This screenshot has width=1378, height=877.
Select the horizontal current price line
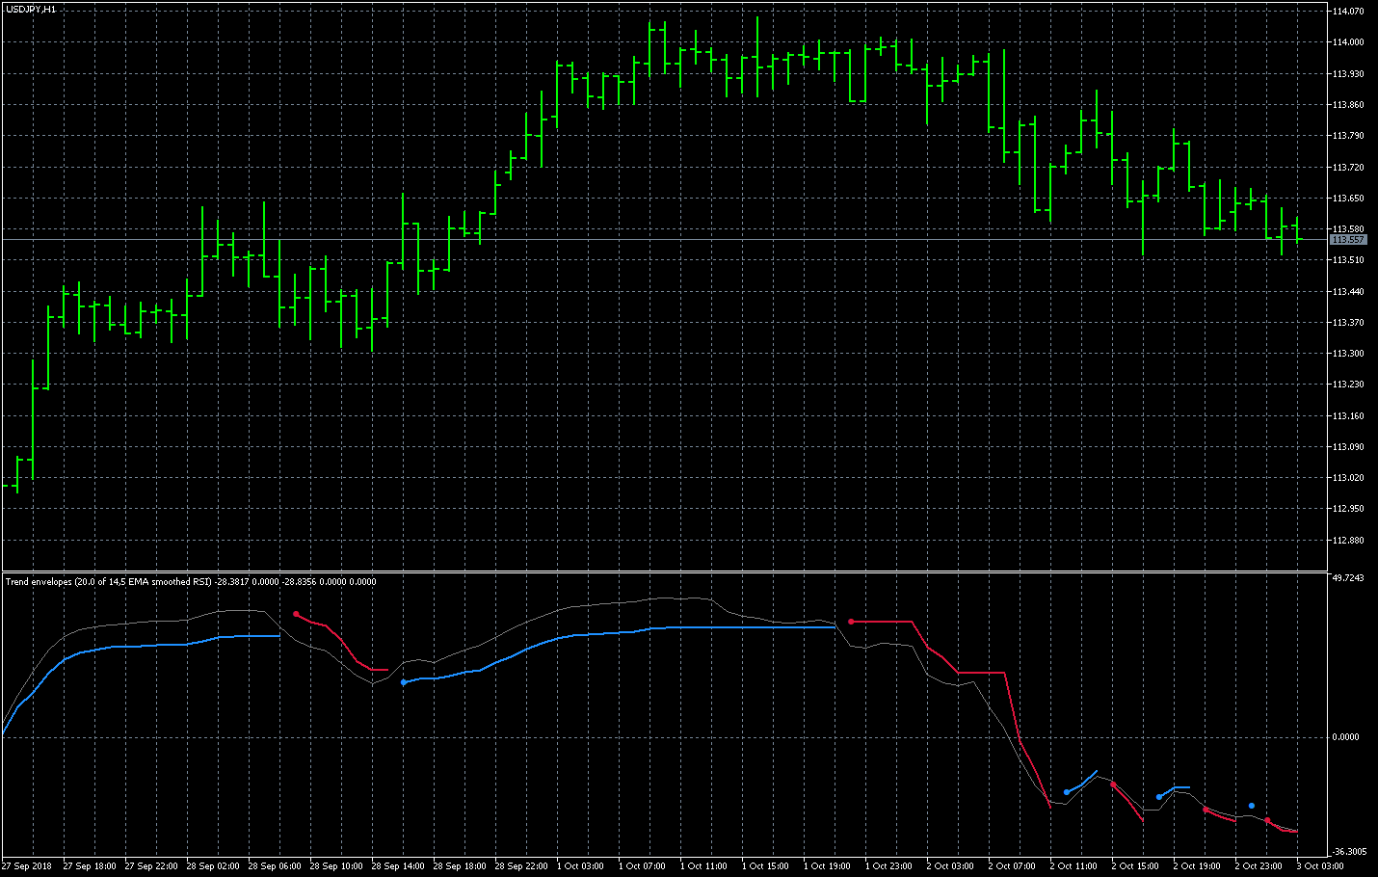675,239
